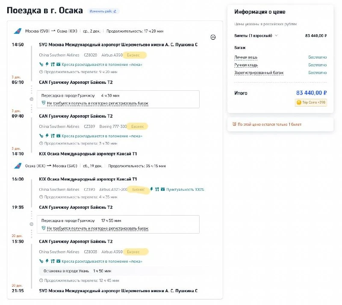Click the "Бизнес" class badge for CZ8003
Screen dimensions: 342x305
[x=135, y=252]
